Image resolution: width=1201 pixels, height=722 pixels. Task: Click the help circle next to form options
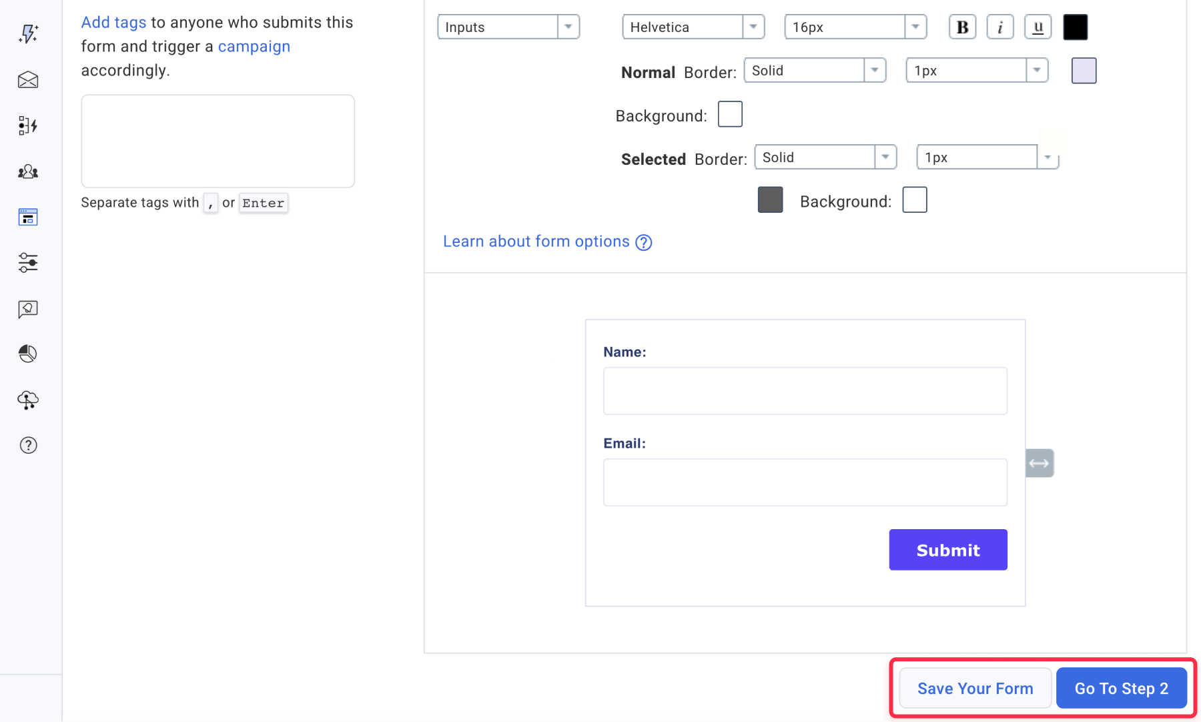644,242
